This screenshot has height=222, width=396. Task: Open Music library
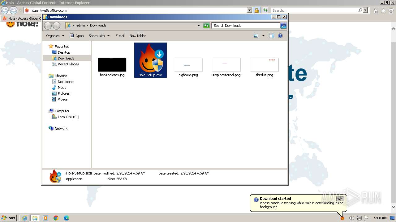(x=62, y=88)
